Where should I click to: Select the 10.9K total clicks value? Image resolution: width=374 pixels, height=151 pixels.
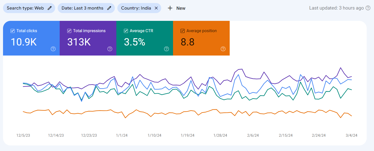24,42
